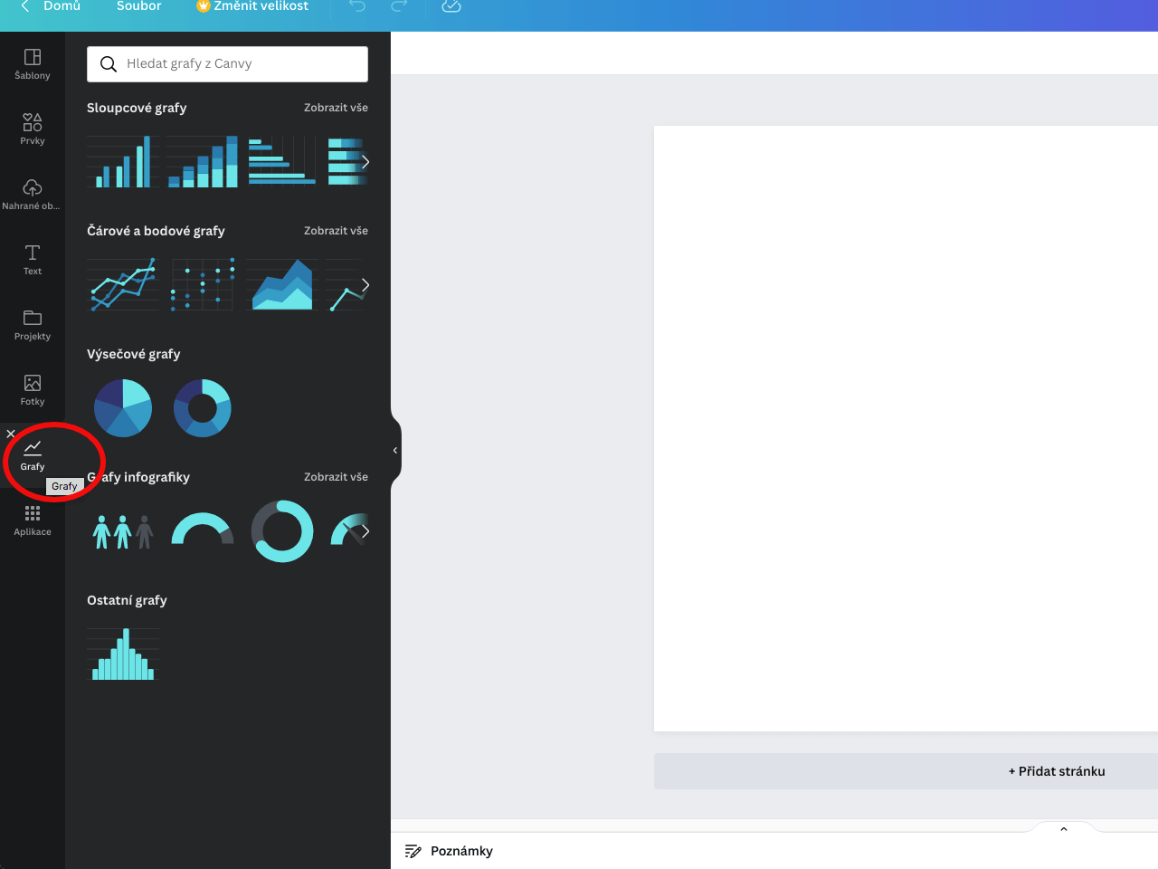Insert the line chart thumbnail
Viewport: 1158px width, 869px height.
pyautogui.click(x=123, y=285)
